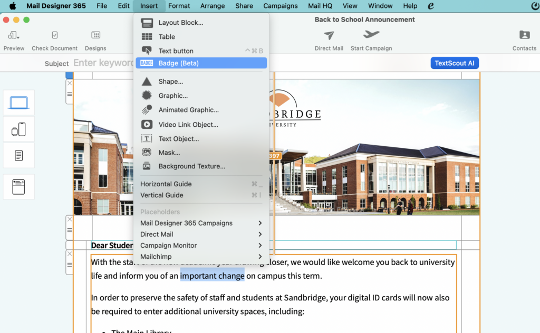Viewport: 540px width, 333px height.
Task: Select plain text view icon
Action: point(18,155)
